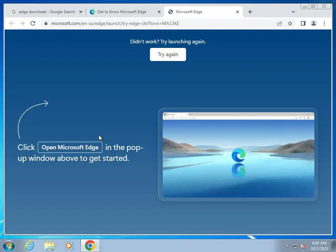Minimize the Chrome window
This screenshot has width=336, height=252.
(x=305, y=7)
